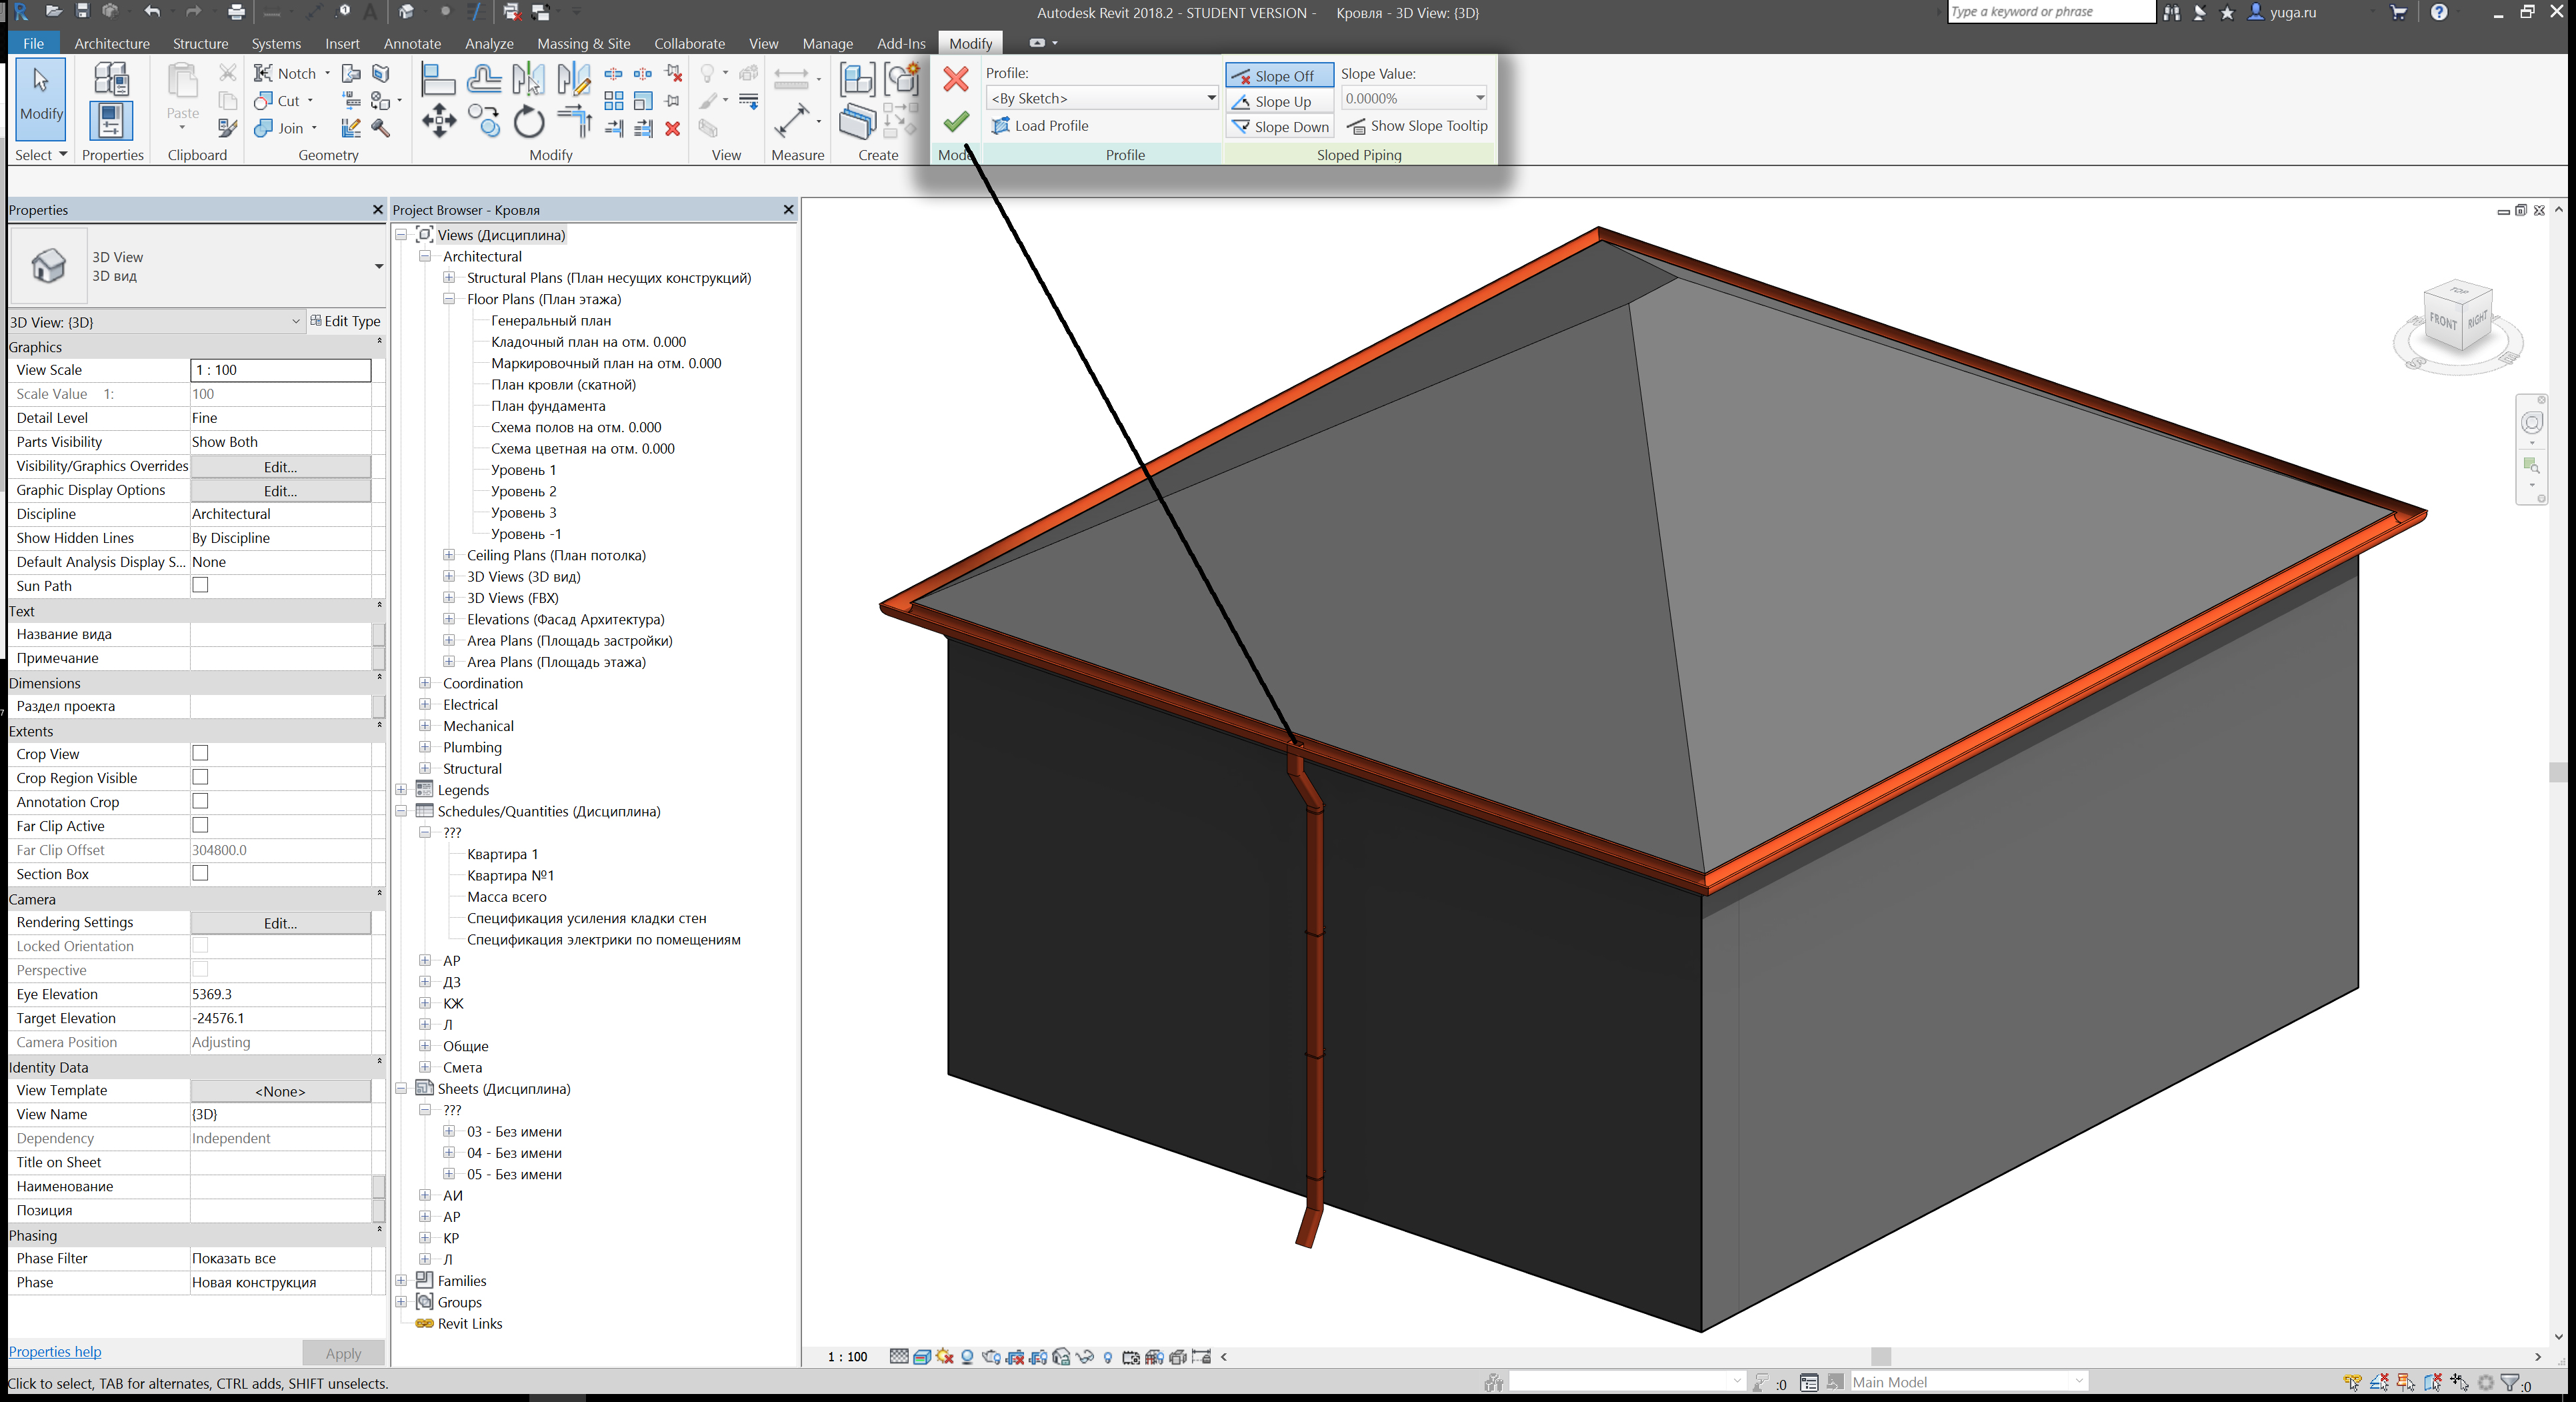Image resolution: width=2576 pixels, height=1402 pixels.
Task: Click the green Finish Edit Mode checkmark
Action: pos(955,122)
